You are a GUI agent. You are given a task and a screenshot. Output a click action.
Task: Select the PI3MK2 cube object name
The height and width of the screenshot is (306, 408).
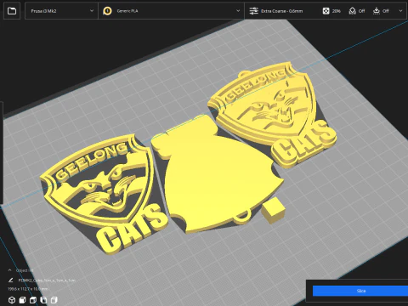47,280
